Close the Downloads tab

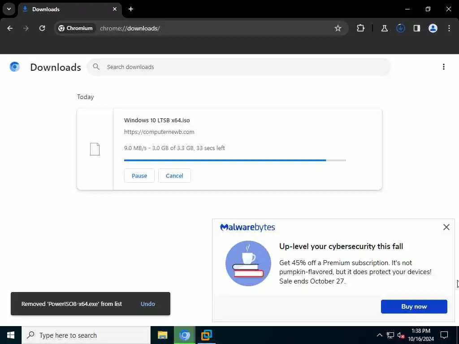tap(115, 9)
